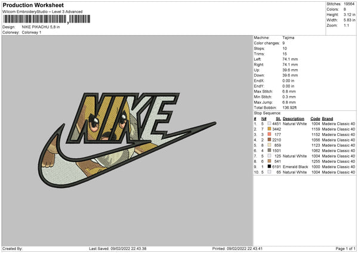
Task: Click the 'Description' column header
Action: click(294, 119)
